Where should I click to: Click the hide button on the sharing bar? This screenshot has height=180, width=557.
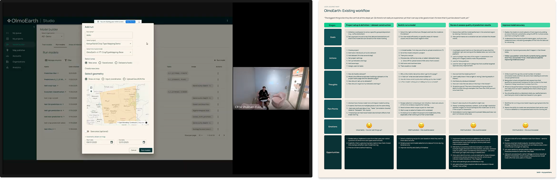pos(139,22)
